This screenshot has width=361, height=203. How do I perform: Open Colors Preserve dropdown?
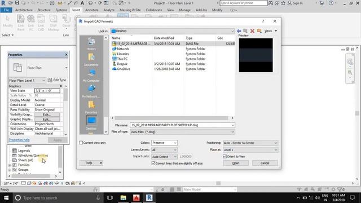pos(164,143)
